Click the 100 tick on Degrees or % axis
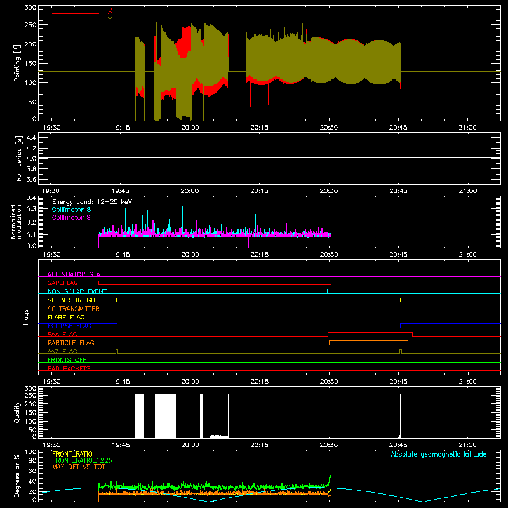The image size is (508, 508). (x=30, y=452)
